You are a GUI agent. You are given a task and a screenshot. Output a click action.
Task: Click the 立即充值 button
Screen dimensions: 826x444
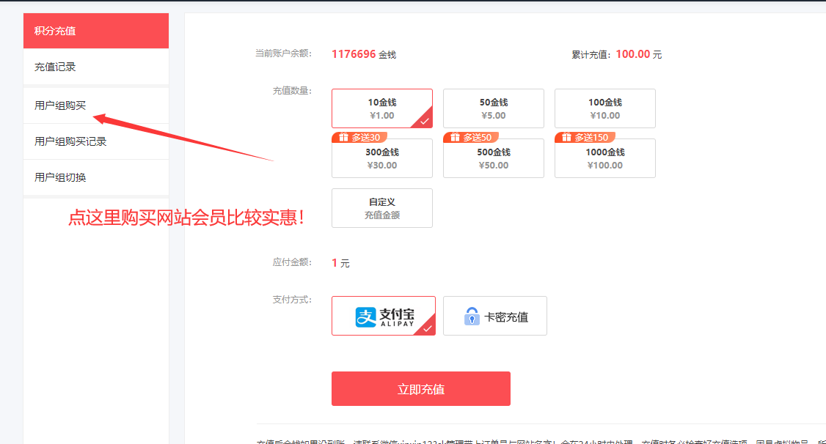421,389
